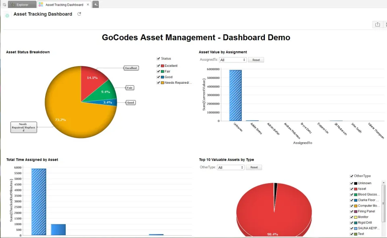Uncheck the SAUNA KEYP... checkbox
Viewport: 387px width, 238px height.
(352, 229)
